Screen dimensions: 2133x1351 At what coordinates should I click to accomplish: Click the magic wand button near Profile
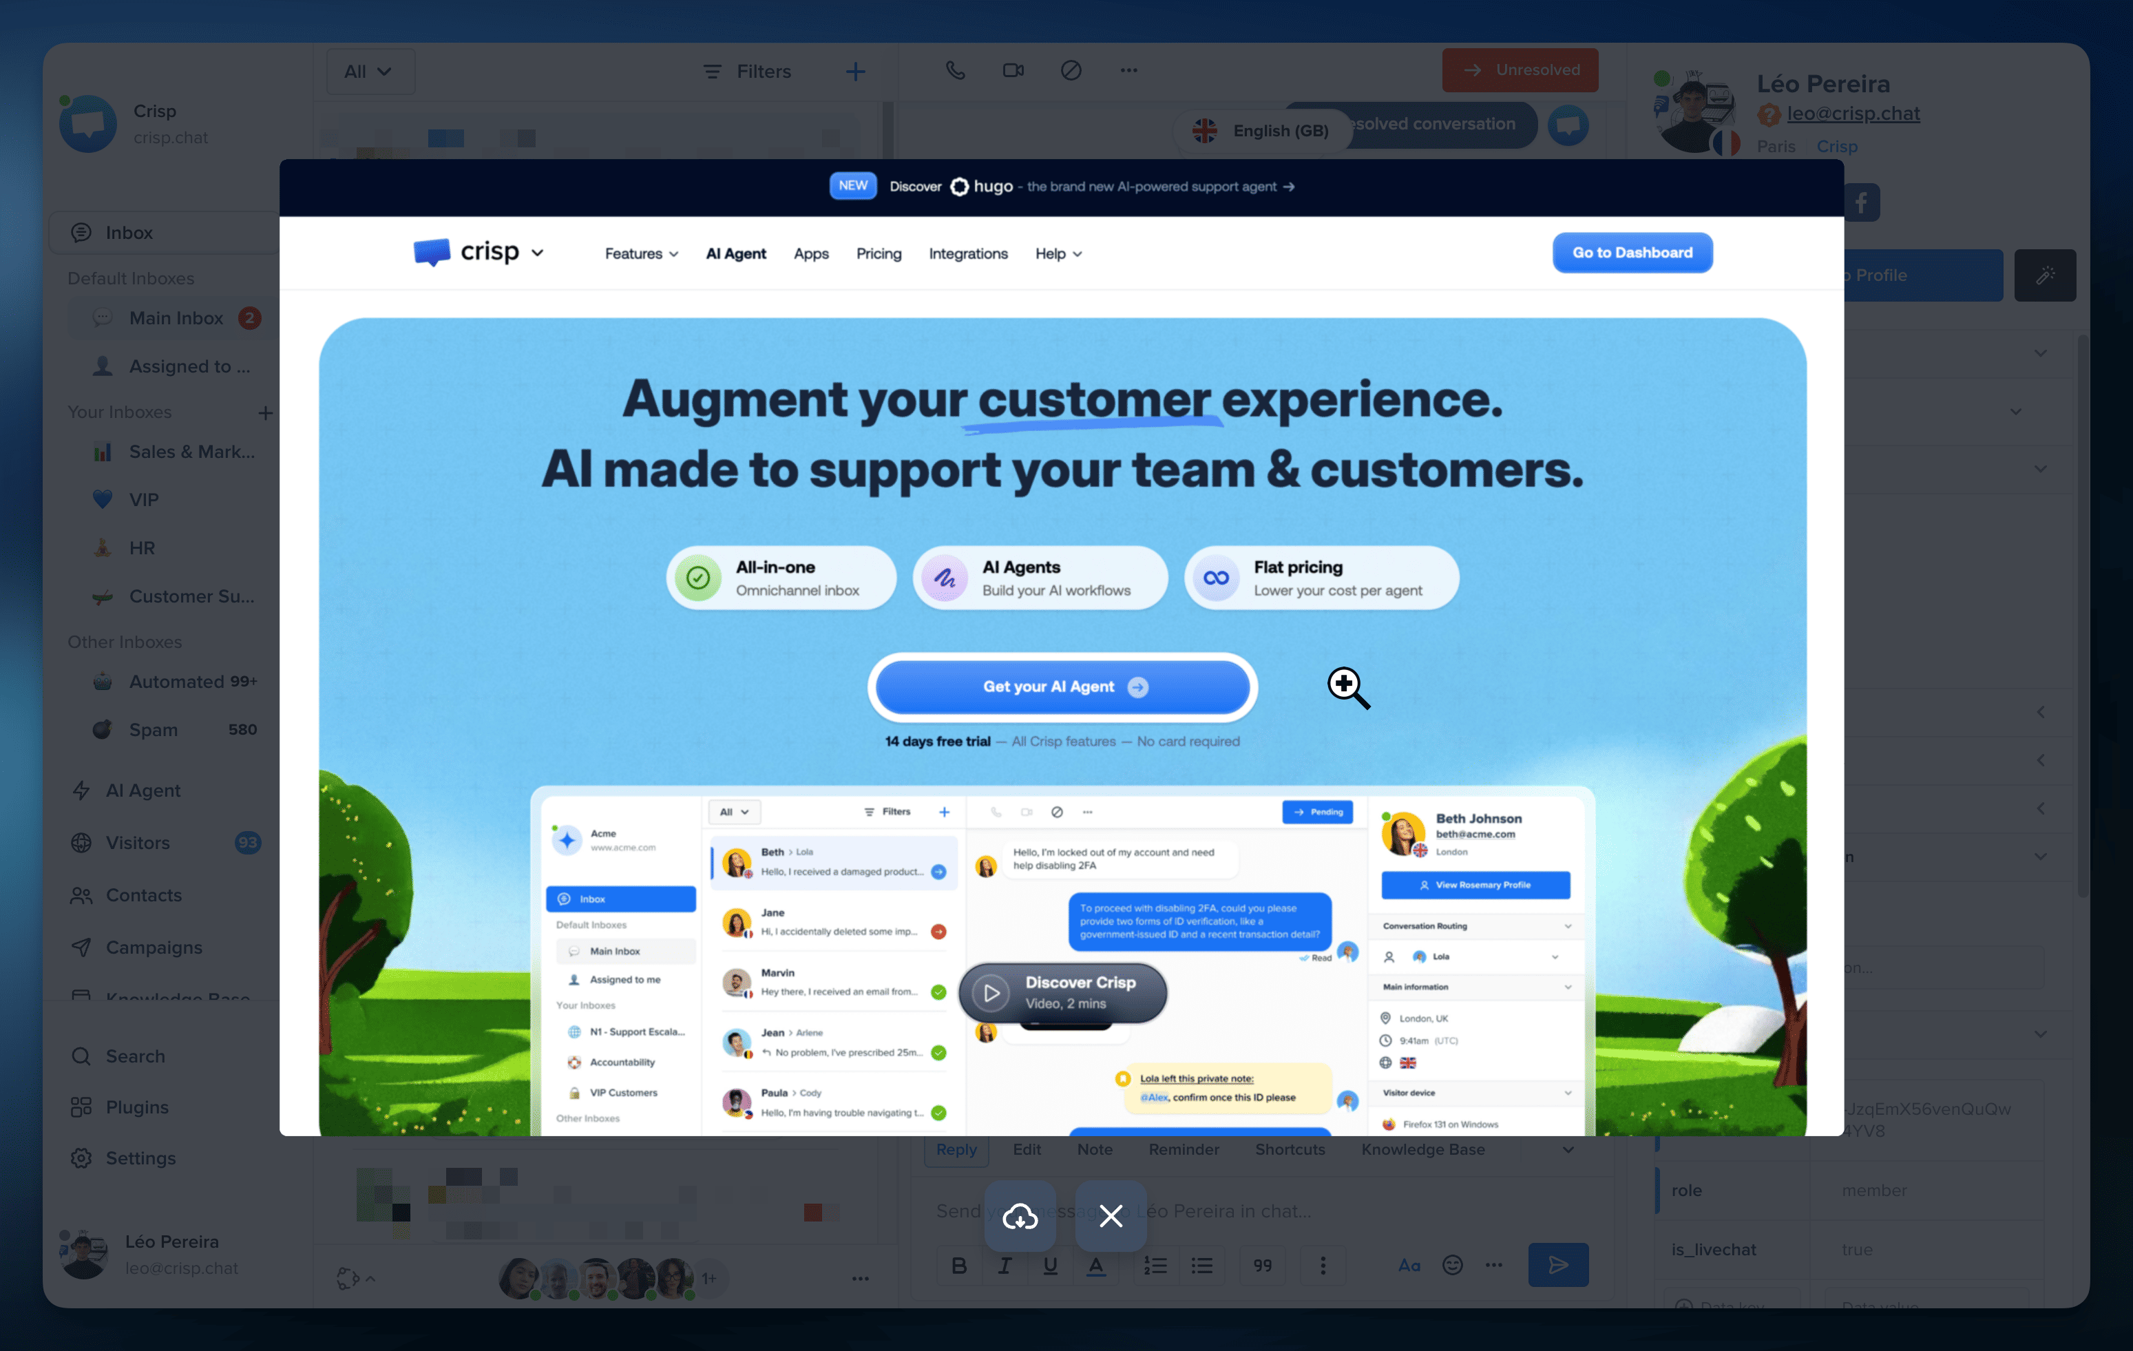(2044, 275)
